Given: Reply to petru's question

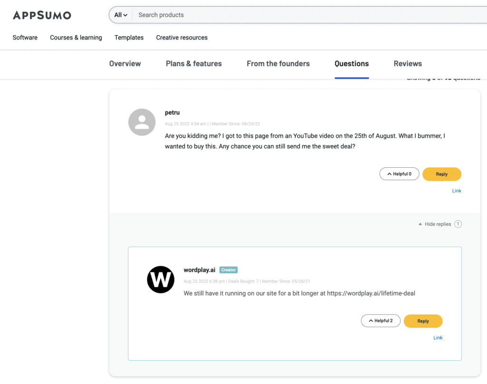Looking at the screenshot, I should click(442, 174).
